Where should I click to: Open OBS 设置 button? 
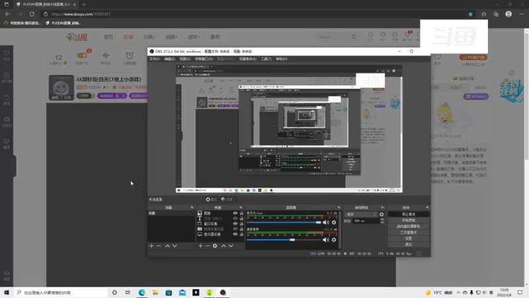point(409,238)
